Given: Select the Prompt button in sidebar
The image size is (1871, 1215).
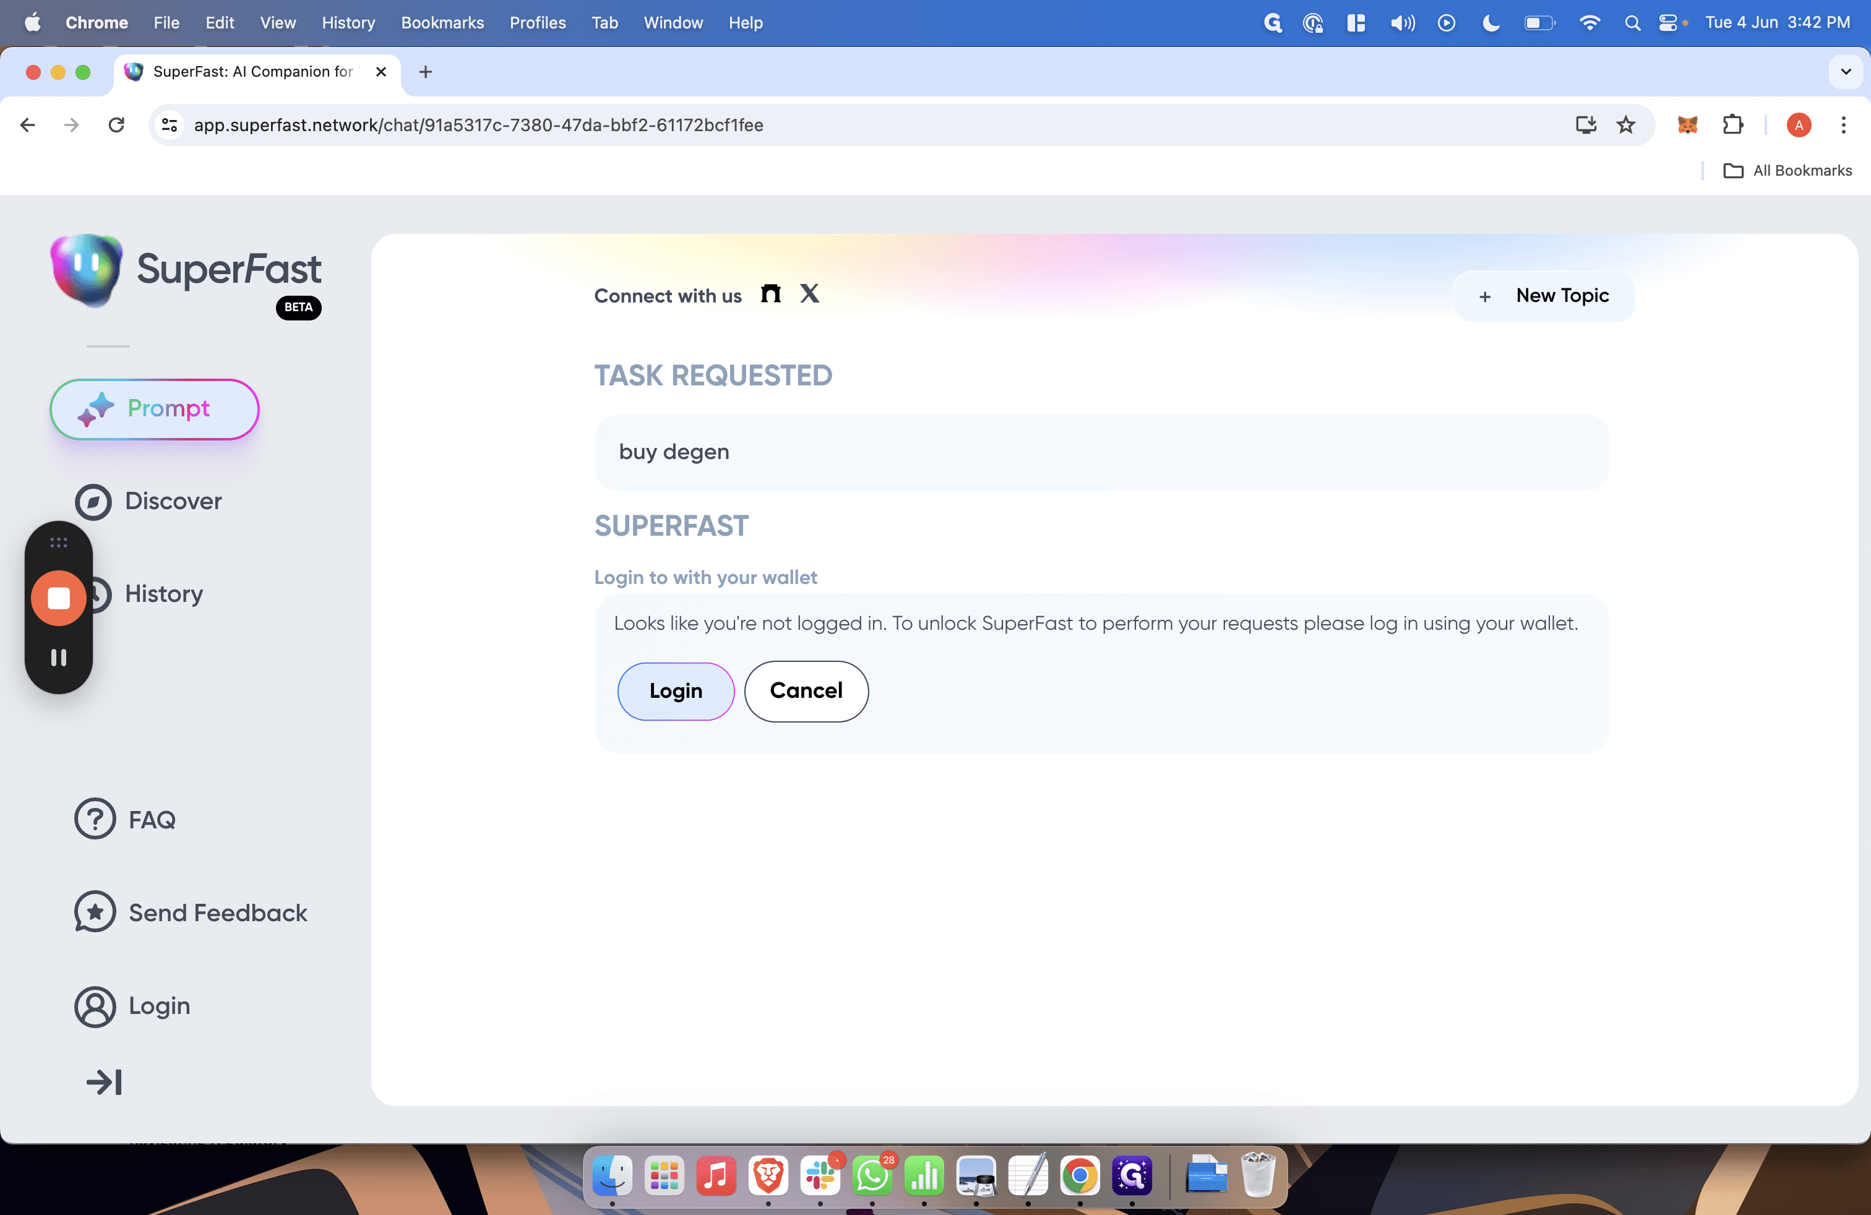Looking at the screenshot, I should coord(155,409).
